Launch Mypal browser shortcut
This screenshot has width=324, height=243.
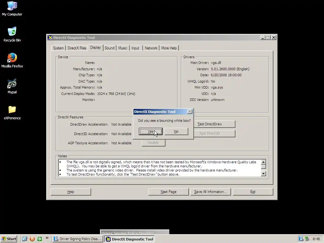pos(12,86)
